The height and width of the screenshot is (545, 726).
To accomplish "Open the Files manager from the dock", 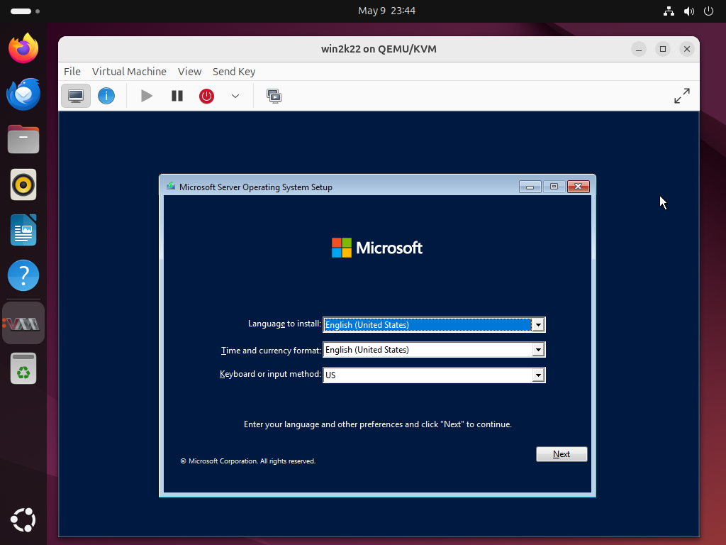I will 23,139.
